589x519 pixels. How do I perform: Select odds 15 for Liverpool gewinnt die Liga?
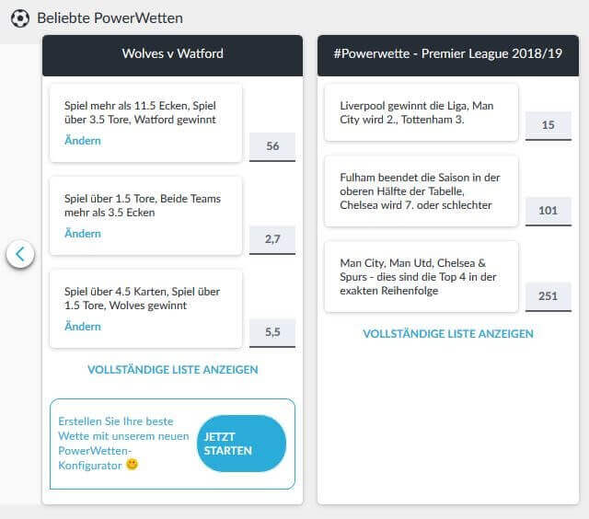point(549,125)
